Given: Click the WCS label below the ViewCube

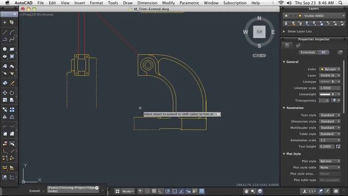Looking at the screenshot, I should tap(259, 56).
